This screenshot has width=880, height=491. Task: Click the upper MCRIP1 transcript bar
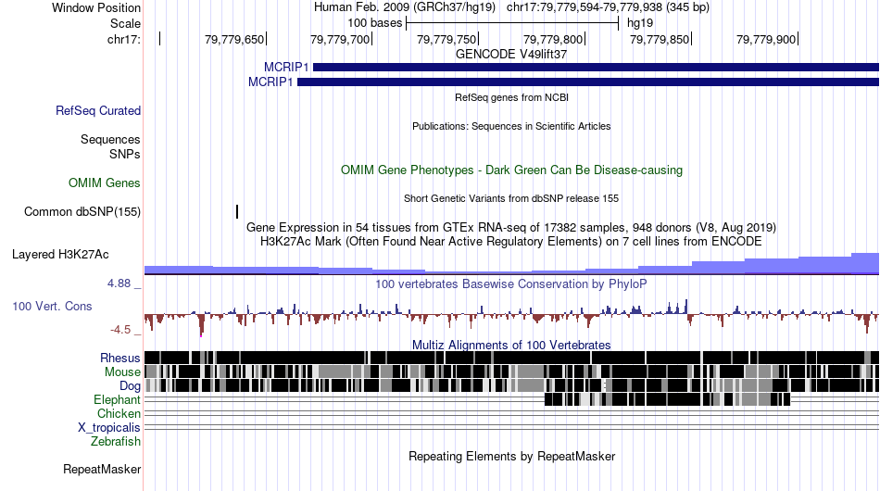pos(596,68)
